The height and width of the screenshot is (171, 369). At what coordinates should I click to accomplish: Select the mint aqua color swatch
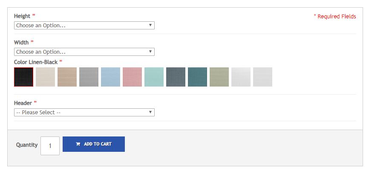tap(154, 77)
